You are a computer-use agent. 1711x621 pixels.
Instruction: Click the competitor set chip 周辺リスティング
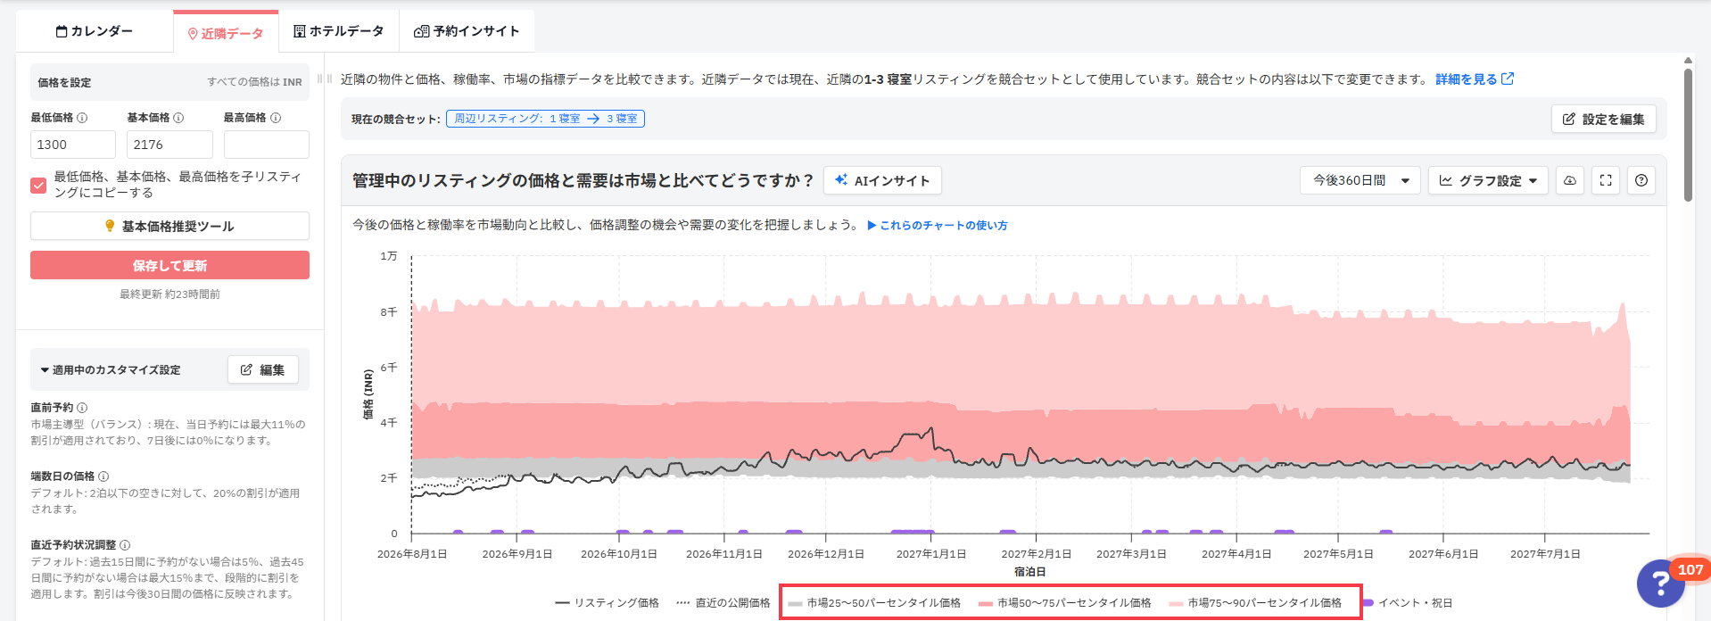click(545, 119)
